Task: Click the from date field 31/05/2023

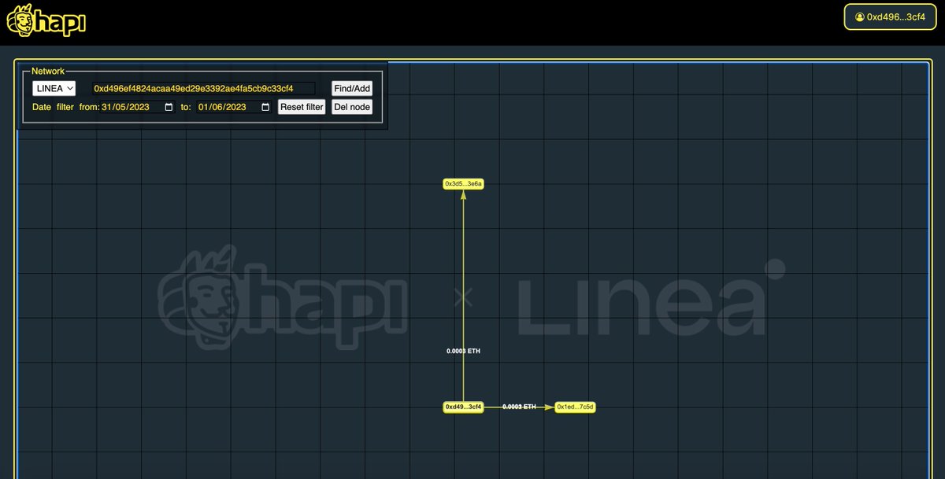Action: (x=137, y=107)
